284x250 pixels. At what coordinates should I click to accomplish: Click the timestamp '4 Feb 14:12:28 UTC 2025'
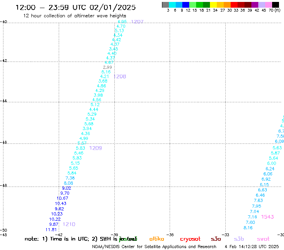(x=252, y=247)
